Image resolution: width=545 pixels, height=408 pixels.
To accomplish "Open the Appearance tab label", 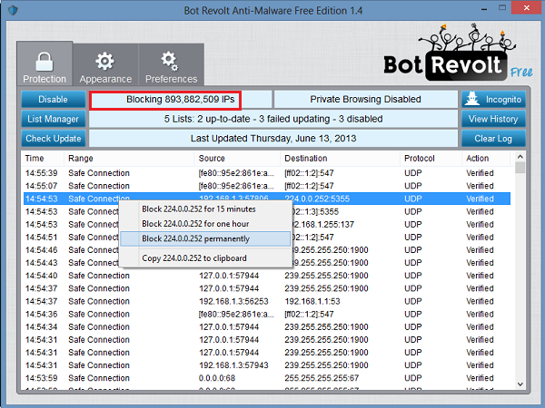I will 105,79.
